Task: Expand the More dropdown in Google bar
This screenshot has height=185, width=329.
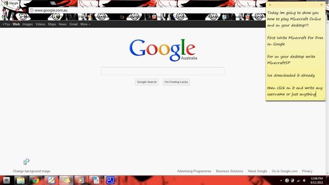Action: coord(85,24)
